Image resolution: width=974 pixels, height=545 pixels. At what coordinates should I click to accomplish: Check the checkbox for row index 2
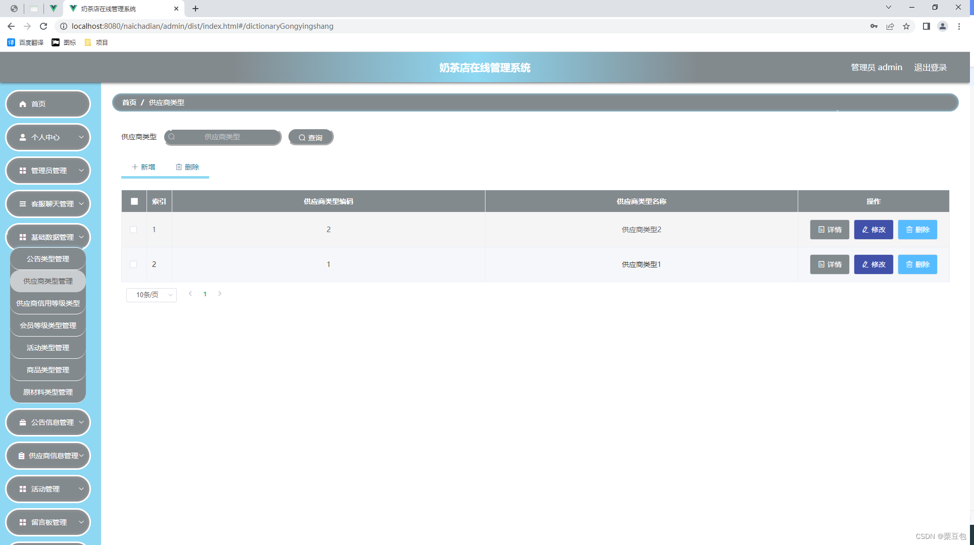133,264
